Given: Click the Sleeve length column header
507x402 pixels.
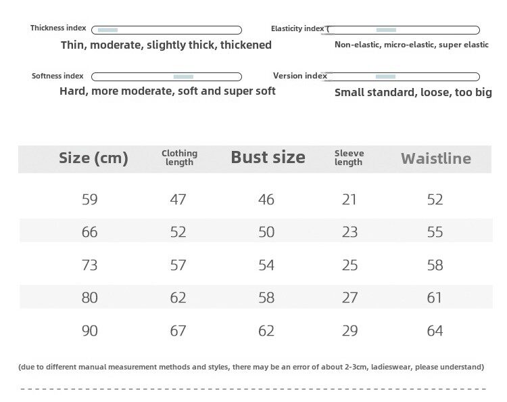Looking at the screenshot, I should tap(349, 158).
